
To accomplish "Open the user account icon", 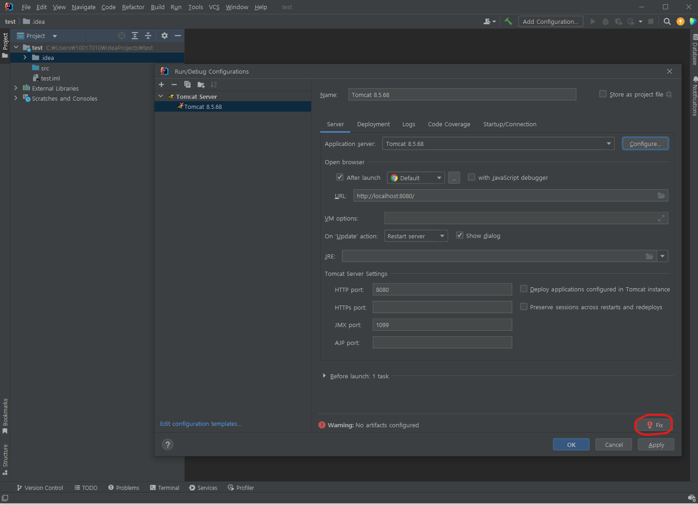I will click(489, 21).
